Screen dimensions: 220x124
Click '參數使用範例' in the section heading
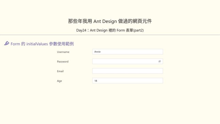tap(61, 44)
